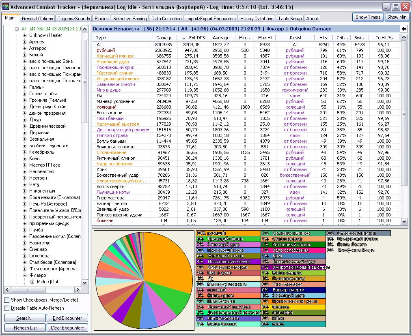Screen dimensions: 412x336
Task: Select Мастер П'Таса in the tree
Action: tap(45, 165)
